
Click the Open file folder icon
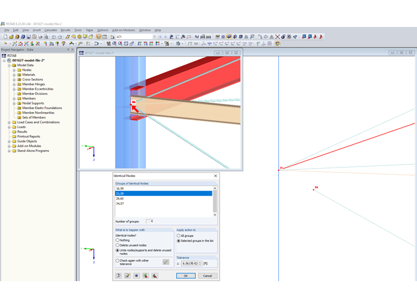coord(11,37)
